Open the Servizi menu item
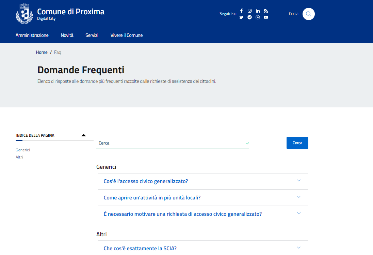The width and height of the screenshot is (373, 255). point(92,35)
